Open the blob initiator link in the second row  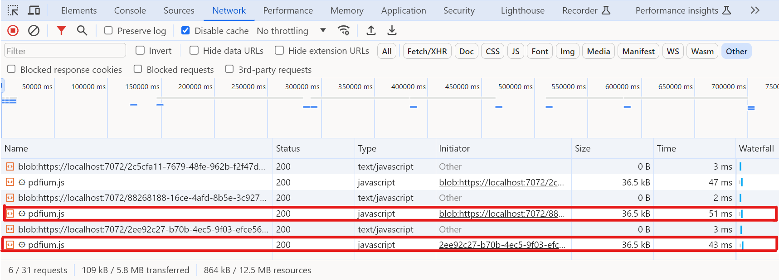coord(501,182)
